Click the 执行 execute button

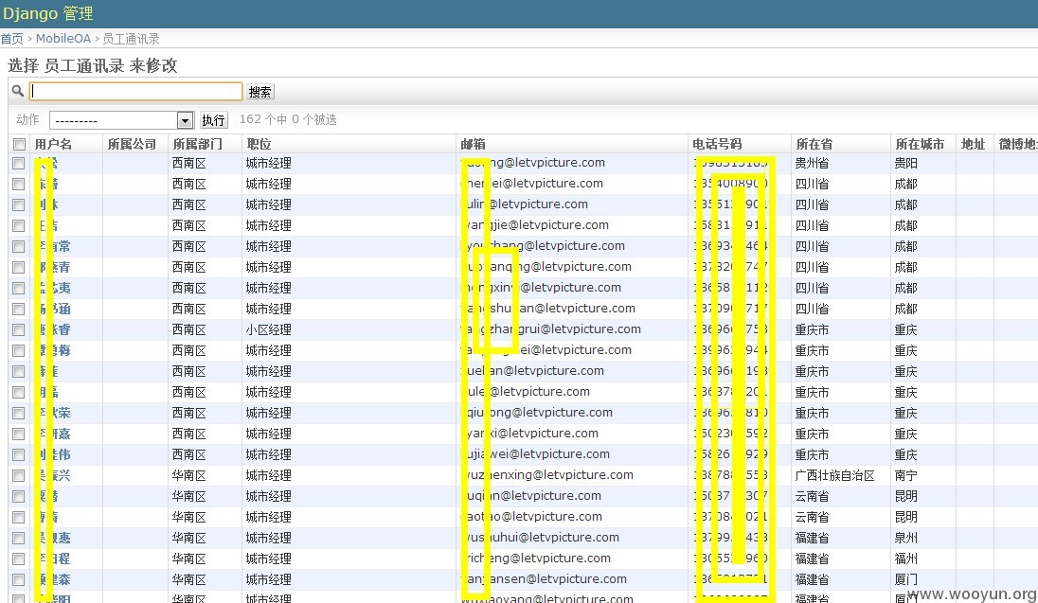click(213, 120)
